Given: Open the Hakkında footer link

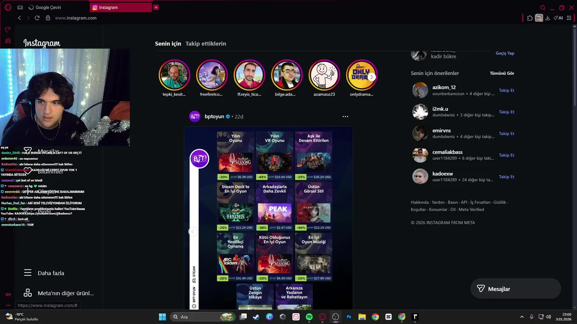Looking at the screenshot, I should click(x=419, y=202).
